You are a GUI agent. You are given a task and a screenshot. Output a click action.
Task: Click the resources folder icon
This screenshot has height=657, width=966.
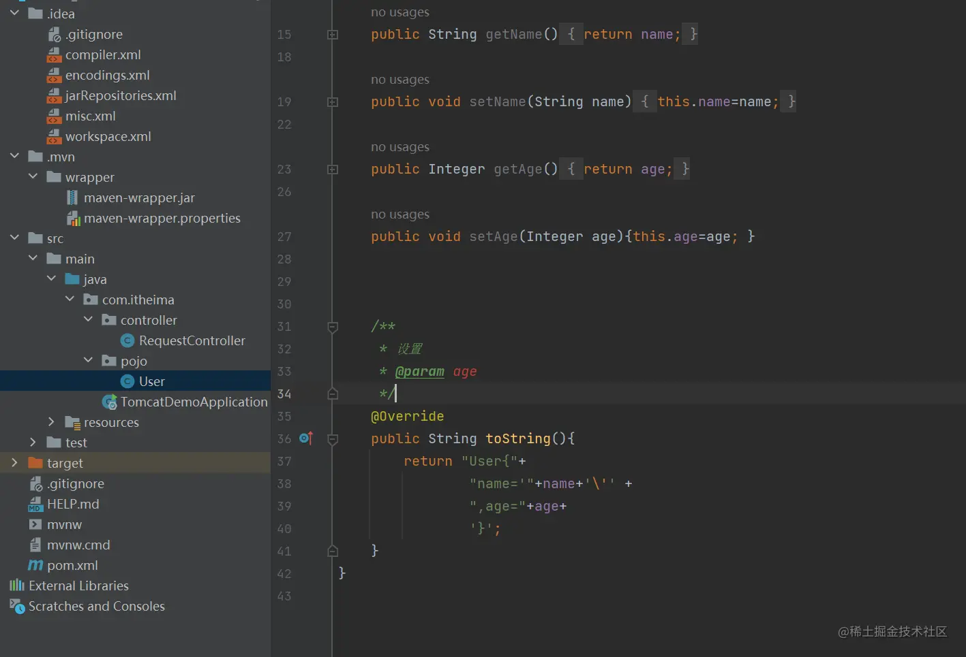point(73,422)
